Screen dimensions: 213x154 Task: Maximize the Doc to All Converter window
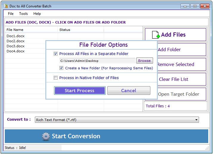(x=195, y=6)
